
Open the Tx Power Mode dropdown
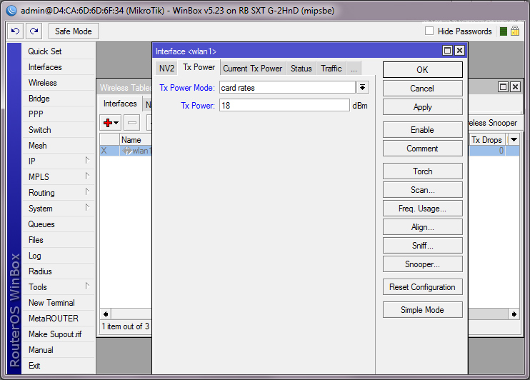point(363,87)
